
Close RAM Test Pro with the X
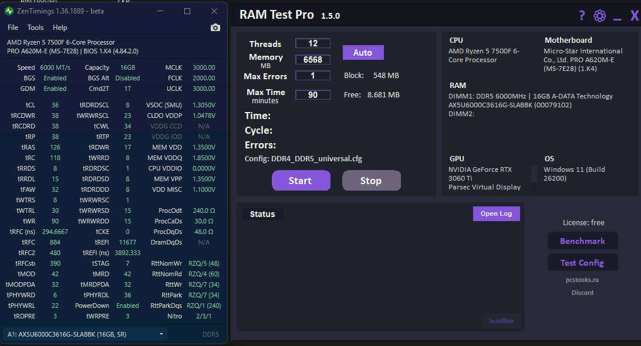pyautogui.click(x=634, y=16)
